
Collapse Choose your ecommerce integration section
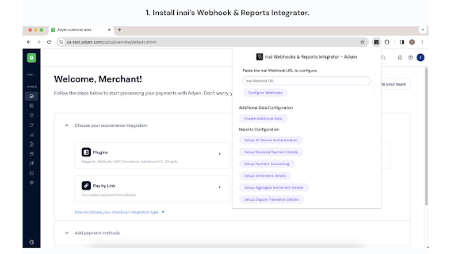coord(67,125)
